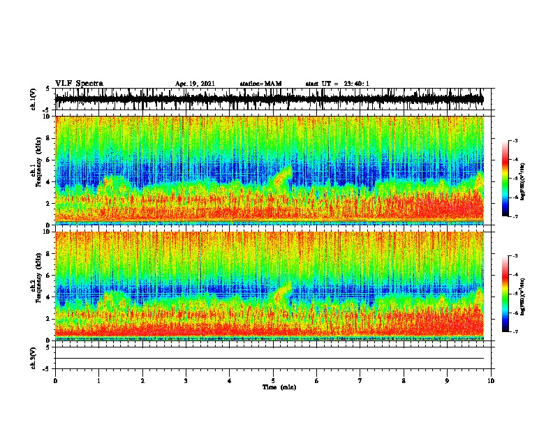Click the rising tone near 5 min in ch.1 spectrogram

pyautogui.click(x=283, y=176)
